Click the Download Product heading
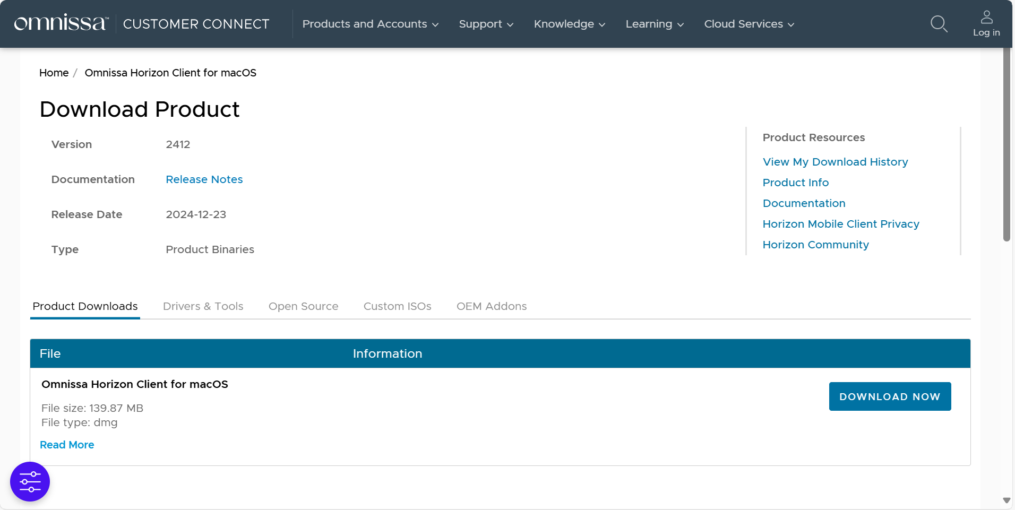This screenshot has width=1015, height=510. coord(140,109)
